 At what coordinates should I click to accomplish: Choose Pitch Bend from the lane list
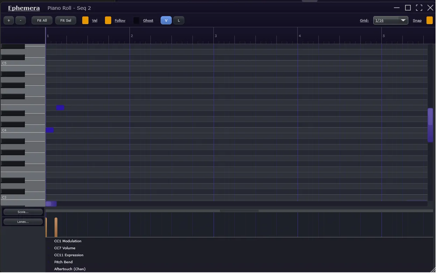pyautogui.click(x=64, y=262)
